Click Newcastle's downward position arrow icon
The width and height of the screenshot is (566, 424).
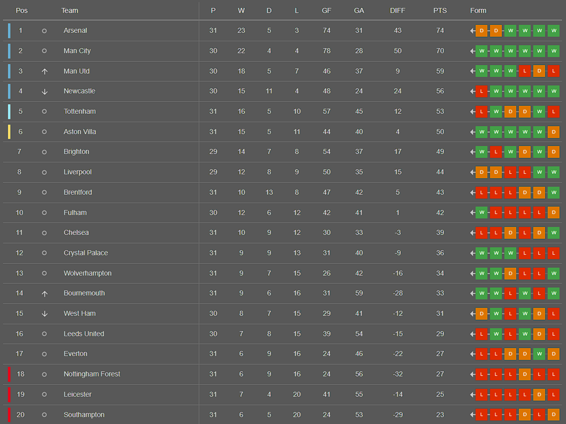pyautogui.click(x=44, y=92)
